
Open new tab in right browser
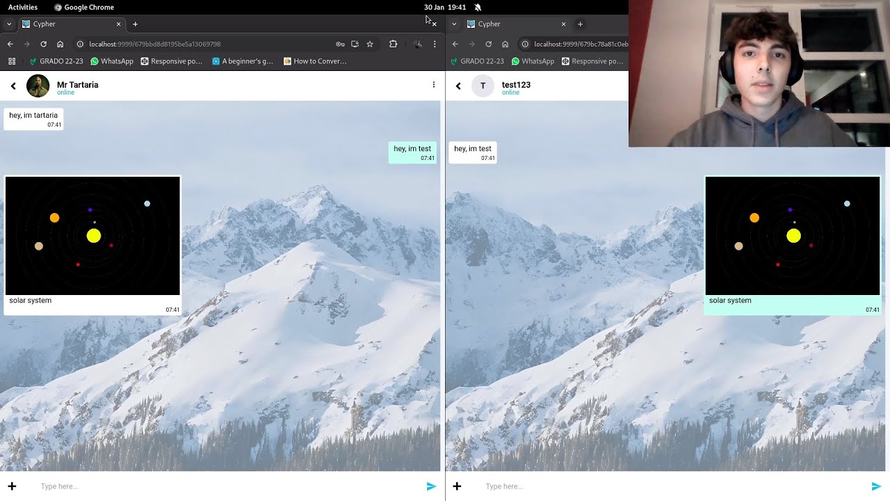(x=580, y=24)
